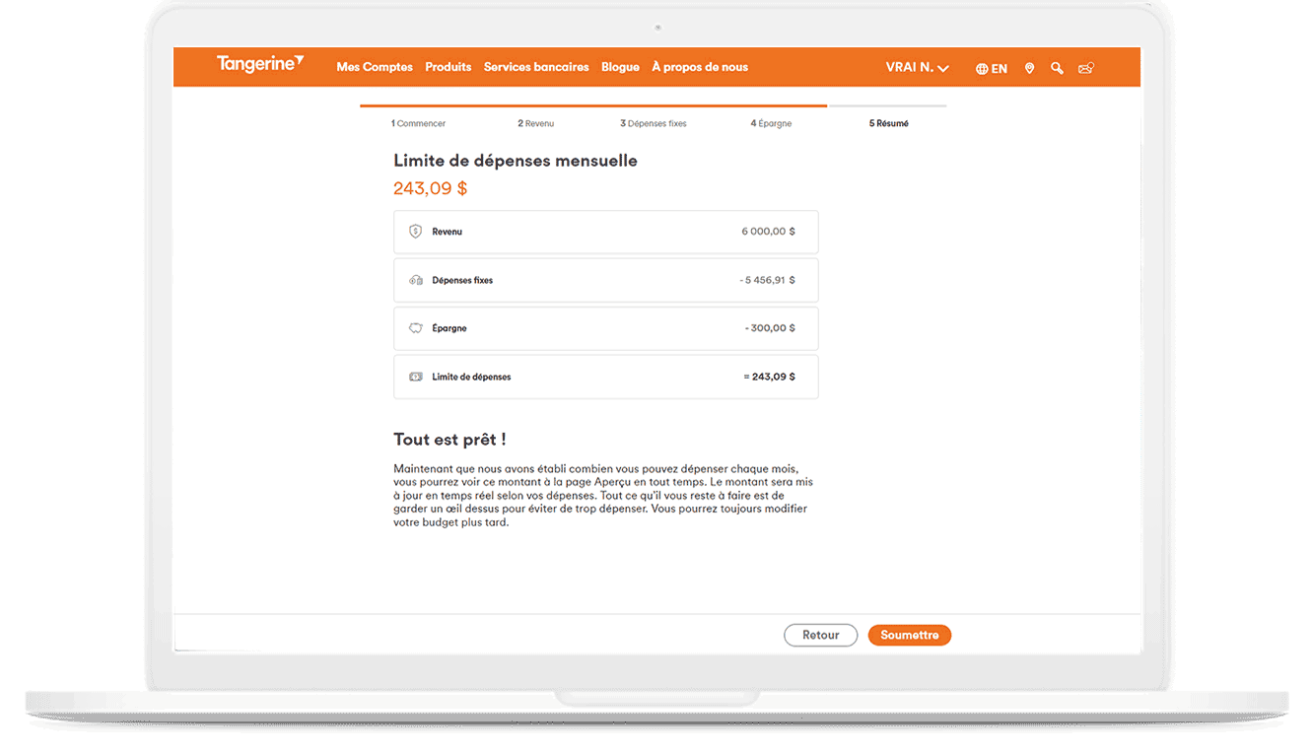Go to the Blogue page
The image size is (1311, 755).
coord(620,67)
